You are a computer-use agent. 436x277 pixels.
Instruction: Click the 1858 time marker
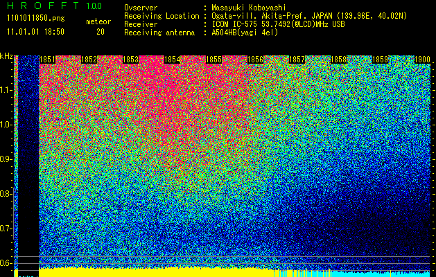coord(339,60)
